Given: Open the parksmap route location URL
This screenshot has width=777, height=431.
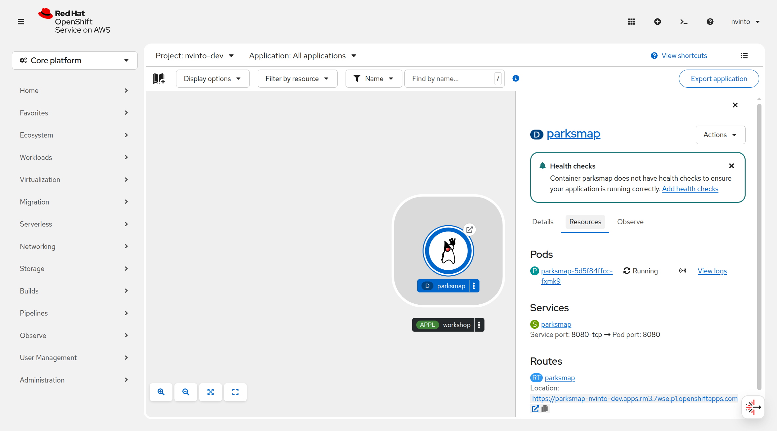Looking at the screenshot, I should tap(635, 399).
